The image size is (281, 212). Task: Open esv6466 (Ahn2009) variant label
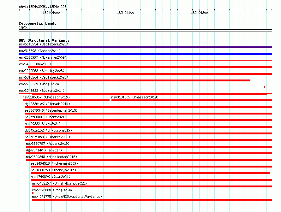click(x=35, y=64)
